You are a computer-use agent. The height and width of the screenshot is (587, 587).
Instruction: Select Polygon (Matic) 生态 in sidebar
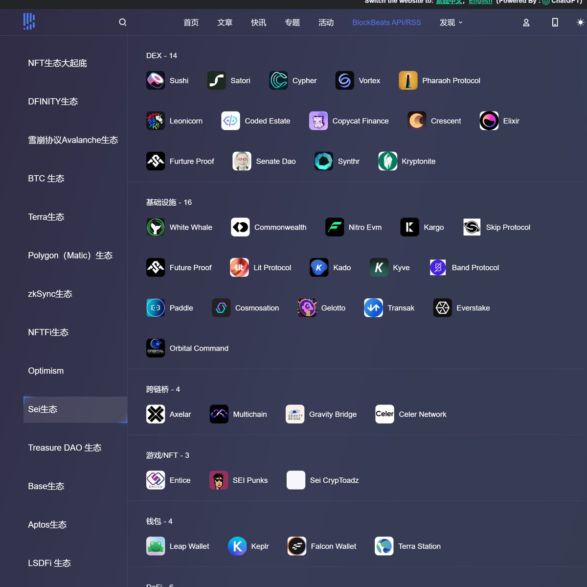[x=70, y=256]
